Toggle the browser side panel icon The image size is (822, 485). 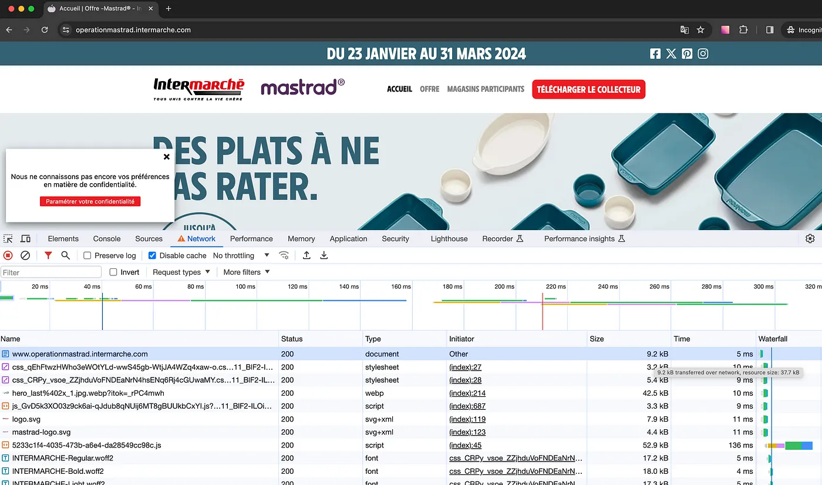[x=770, y=30]
